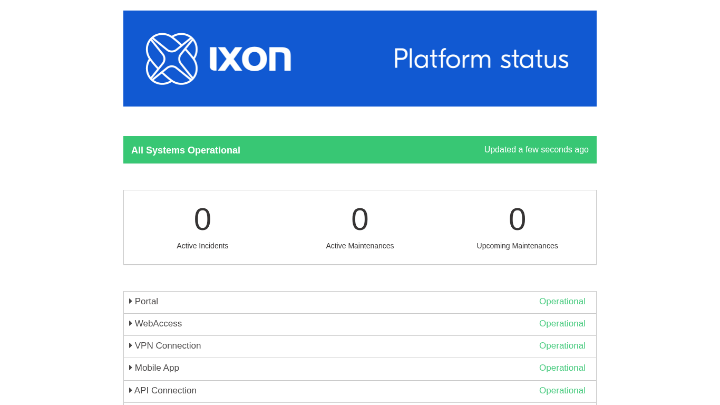This screenshot has height=405, width=720.
Task: Click the Active Maintenances count
Action: click(360, 219)
